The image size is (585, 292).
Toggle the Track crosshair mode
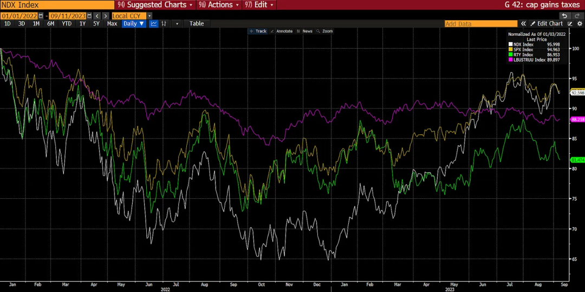click(x=258, y=31)
